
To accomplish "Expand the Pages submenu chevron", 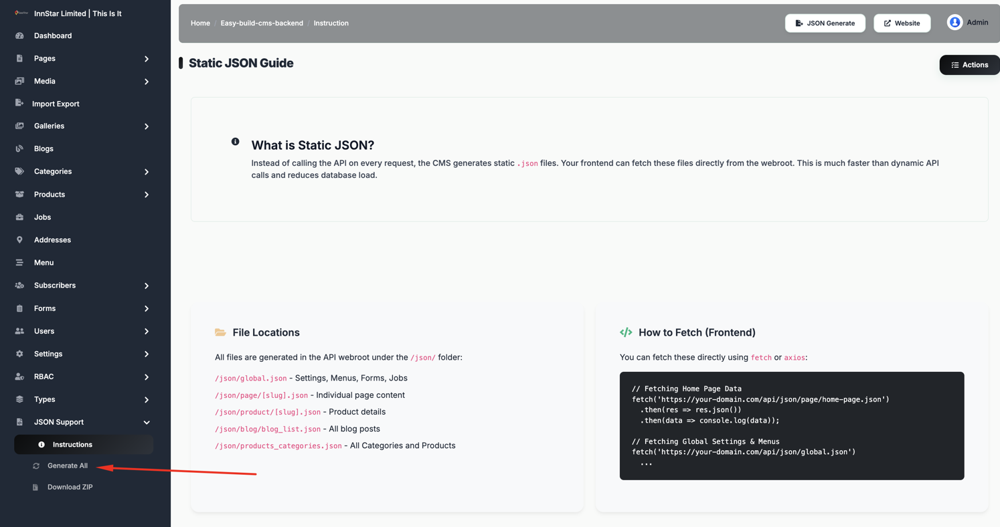I will [147, 59].
